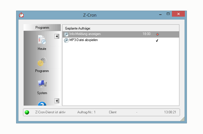Click the Heute label
Viewport: 203px width, 134px height.
(42, 49)
